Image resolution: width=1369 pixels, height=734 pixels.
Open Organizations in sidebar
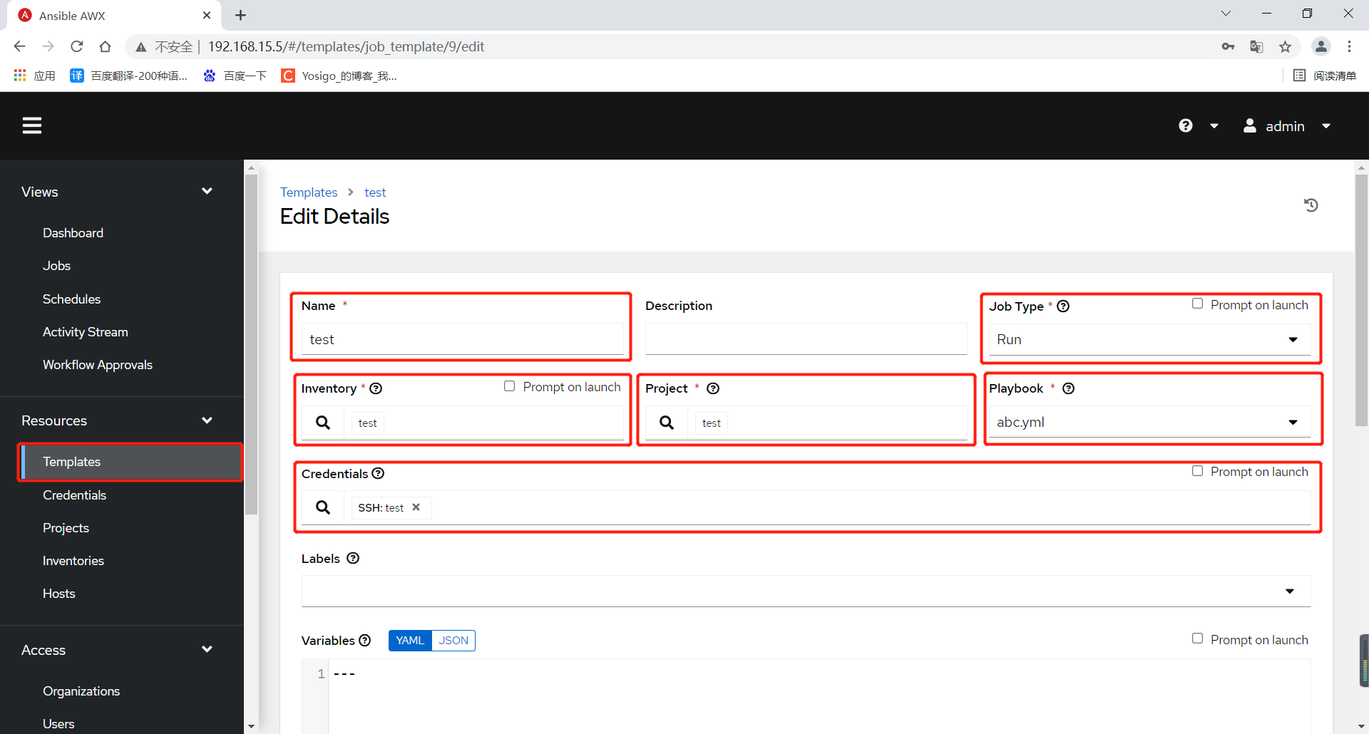pyautogui.click(x=81, y=691)
